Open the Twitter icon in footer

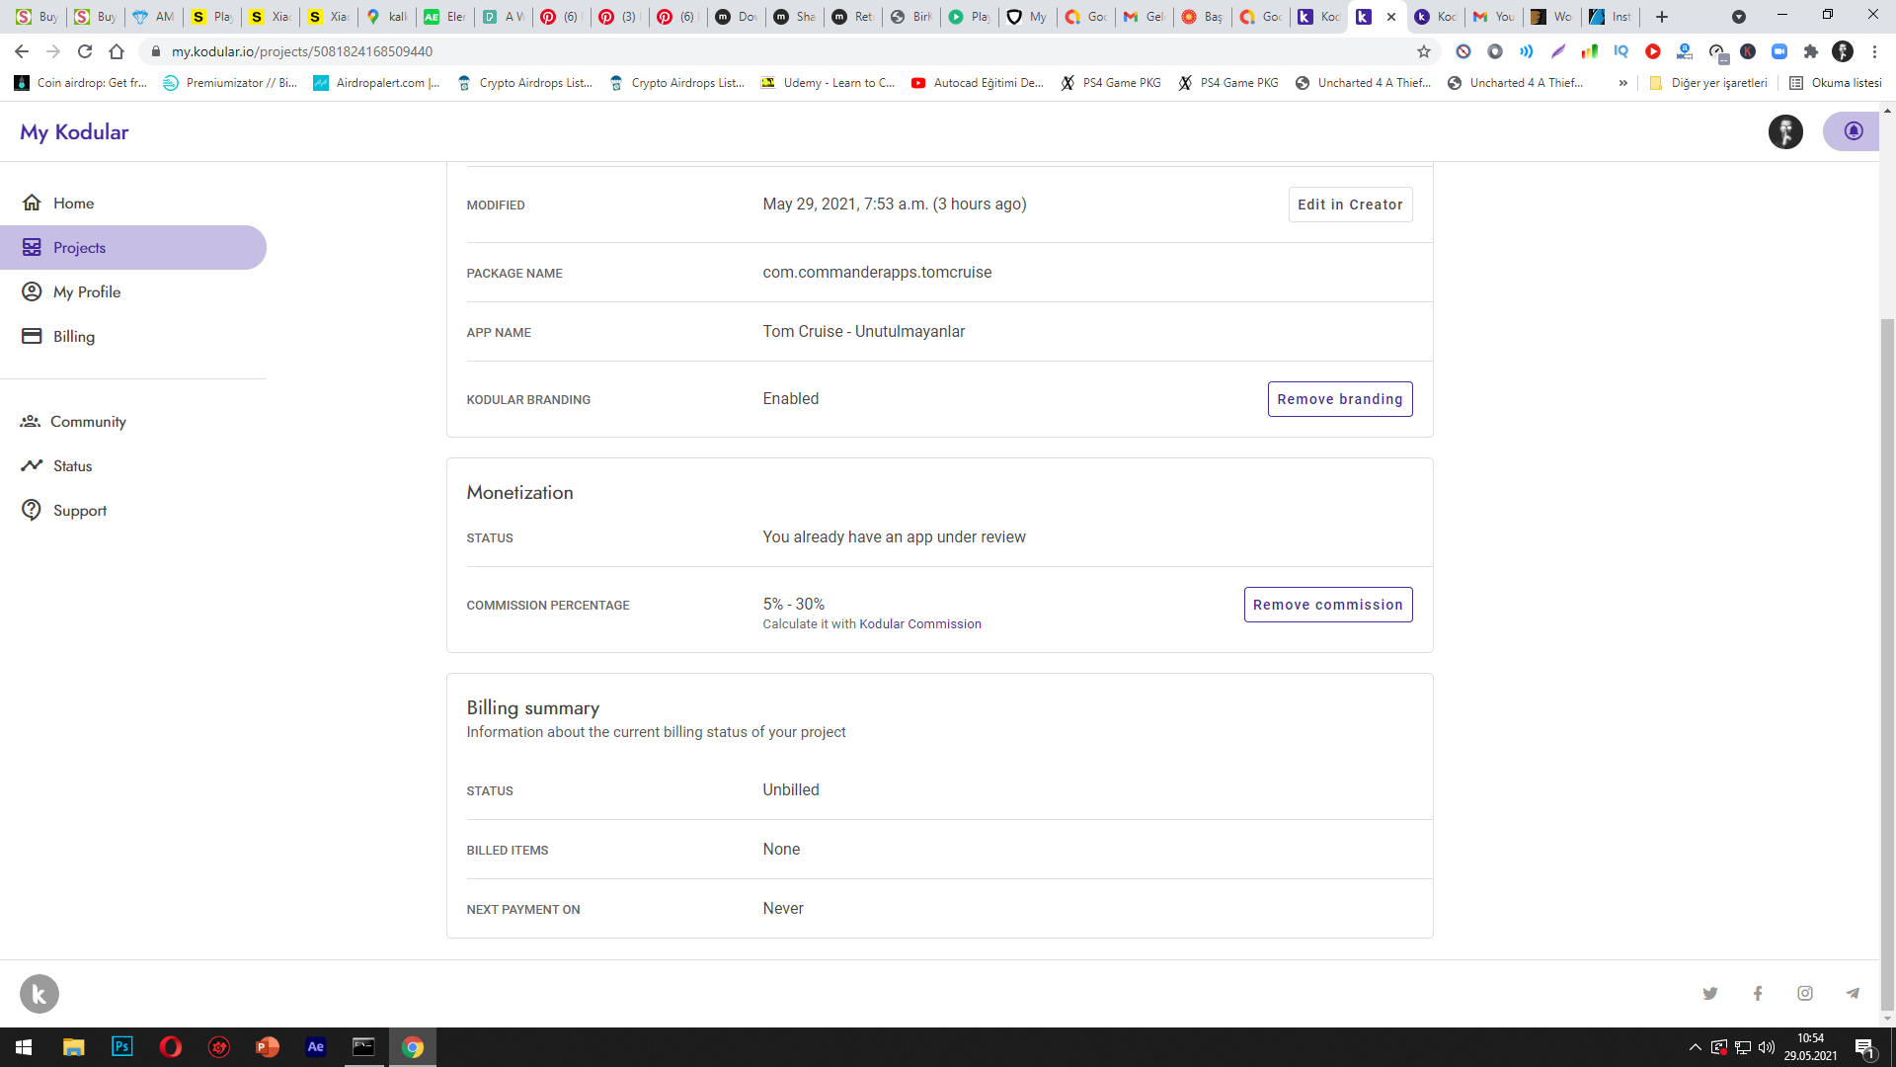1710,994
